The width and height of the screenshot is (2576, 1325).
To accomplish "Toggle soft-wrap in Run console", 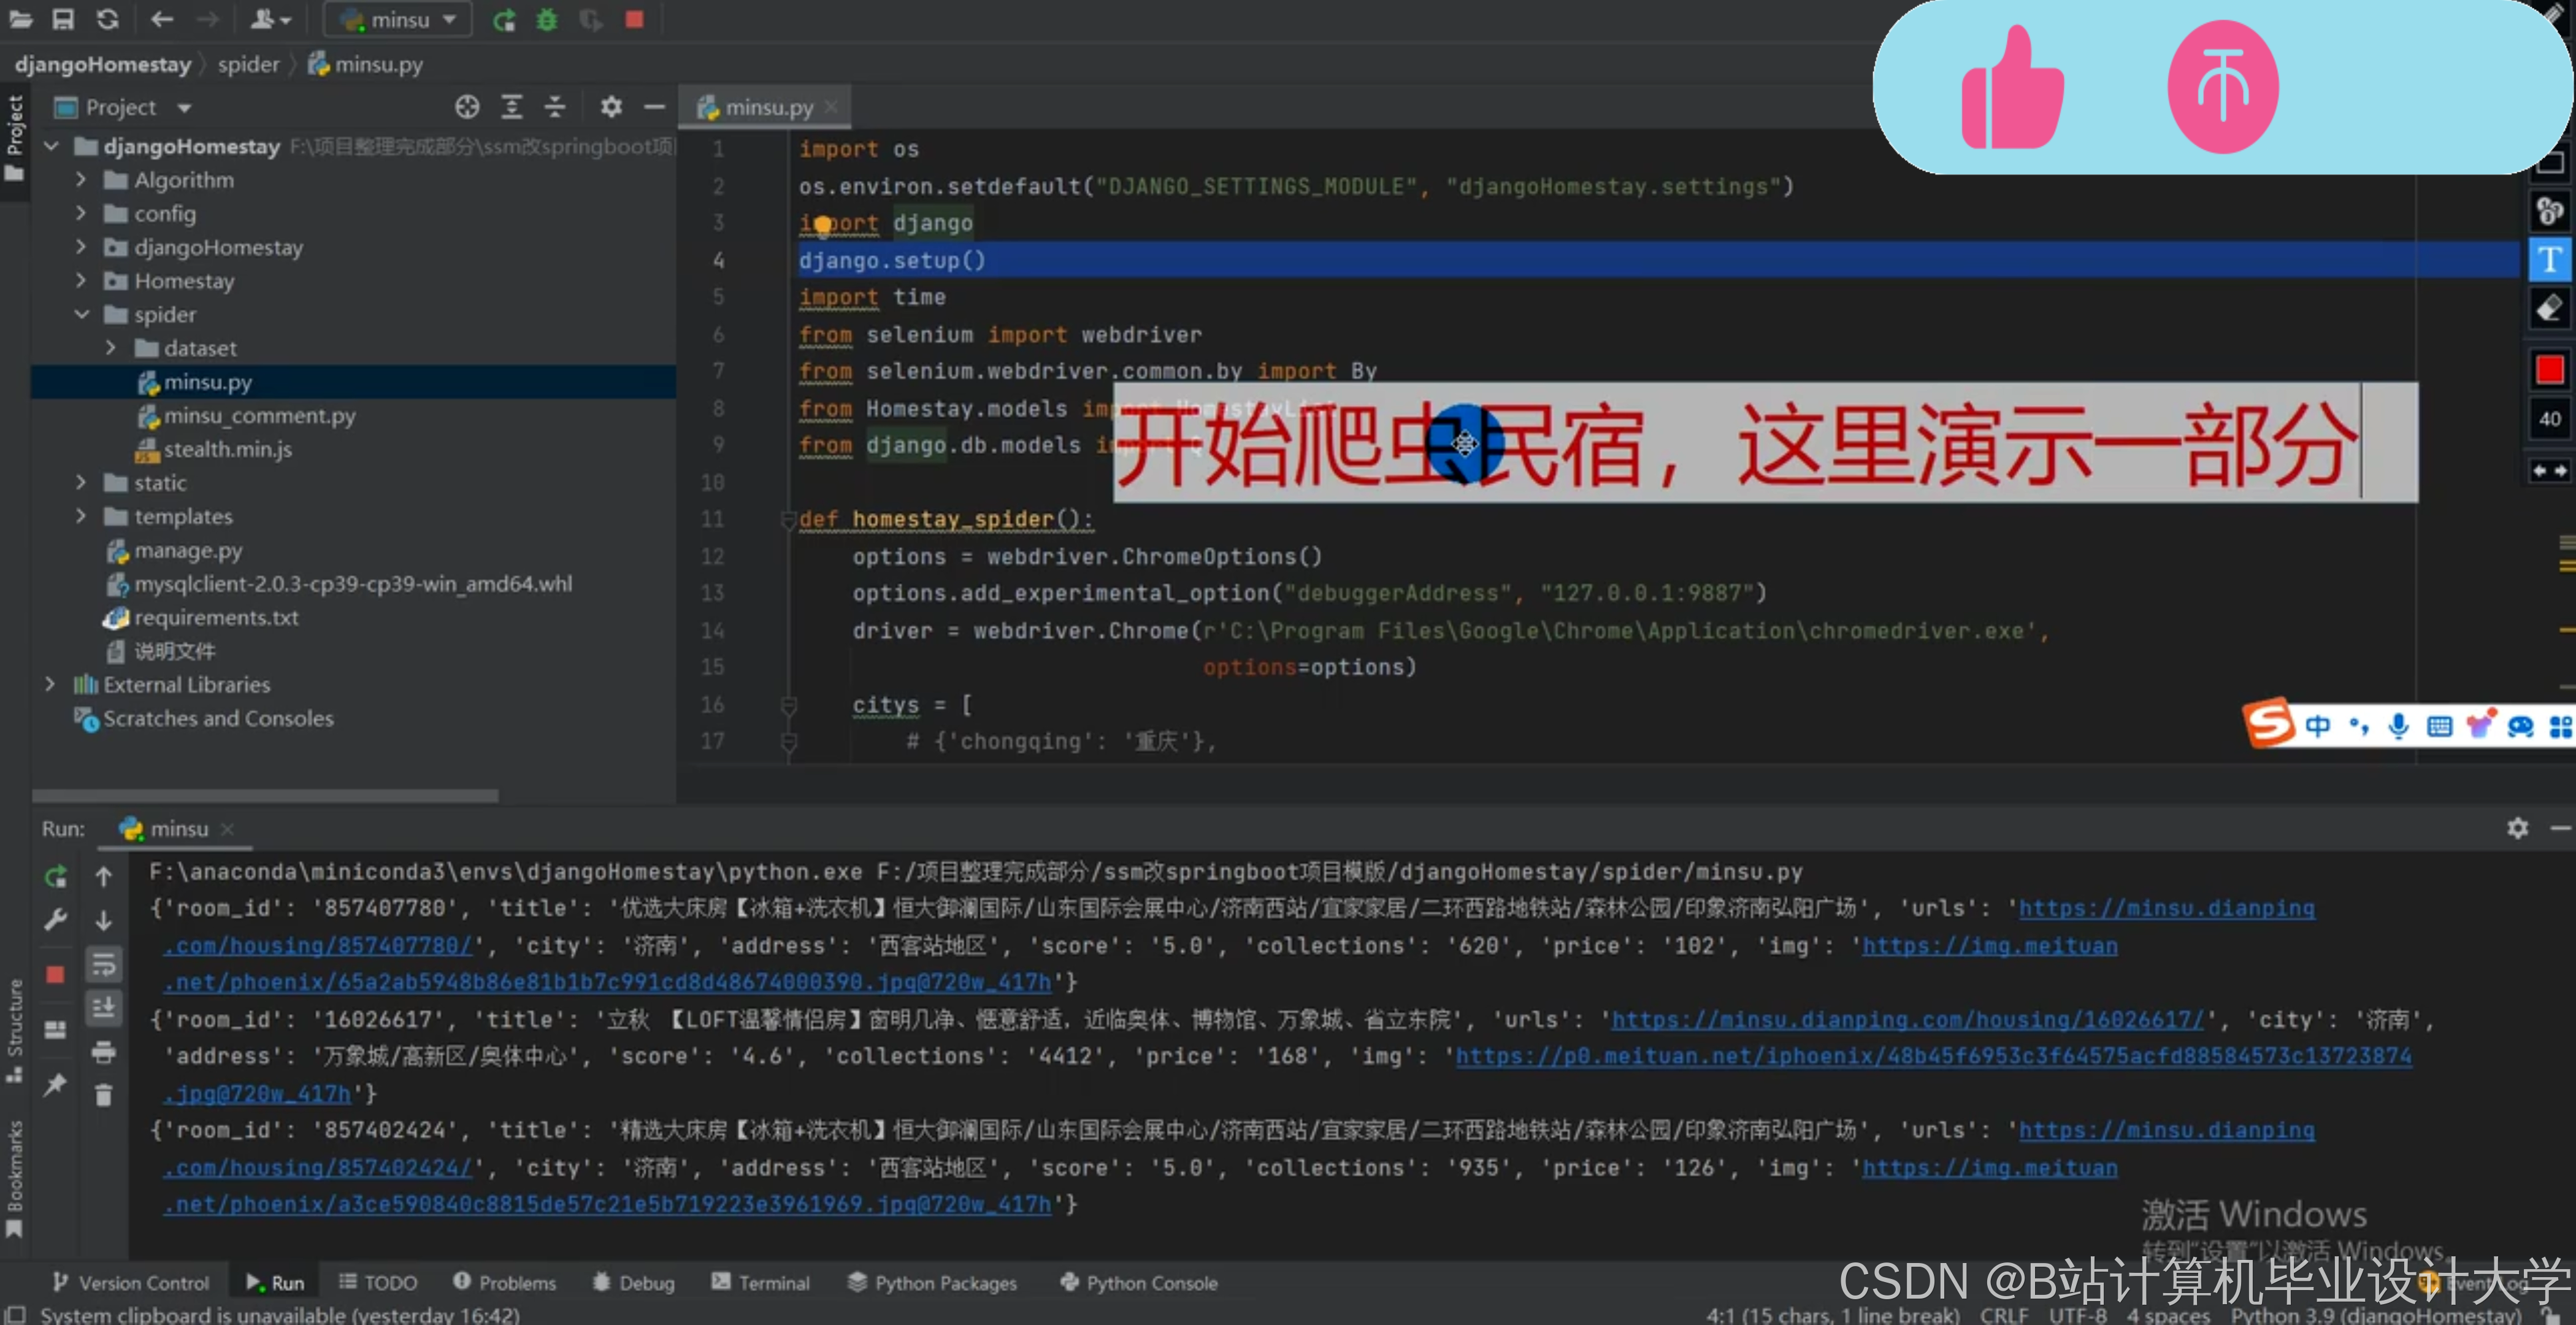I will pyautogui.click(x=103, y=965).
